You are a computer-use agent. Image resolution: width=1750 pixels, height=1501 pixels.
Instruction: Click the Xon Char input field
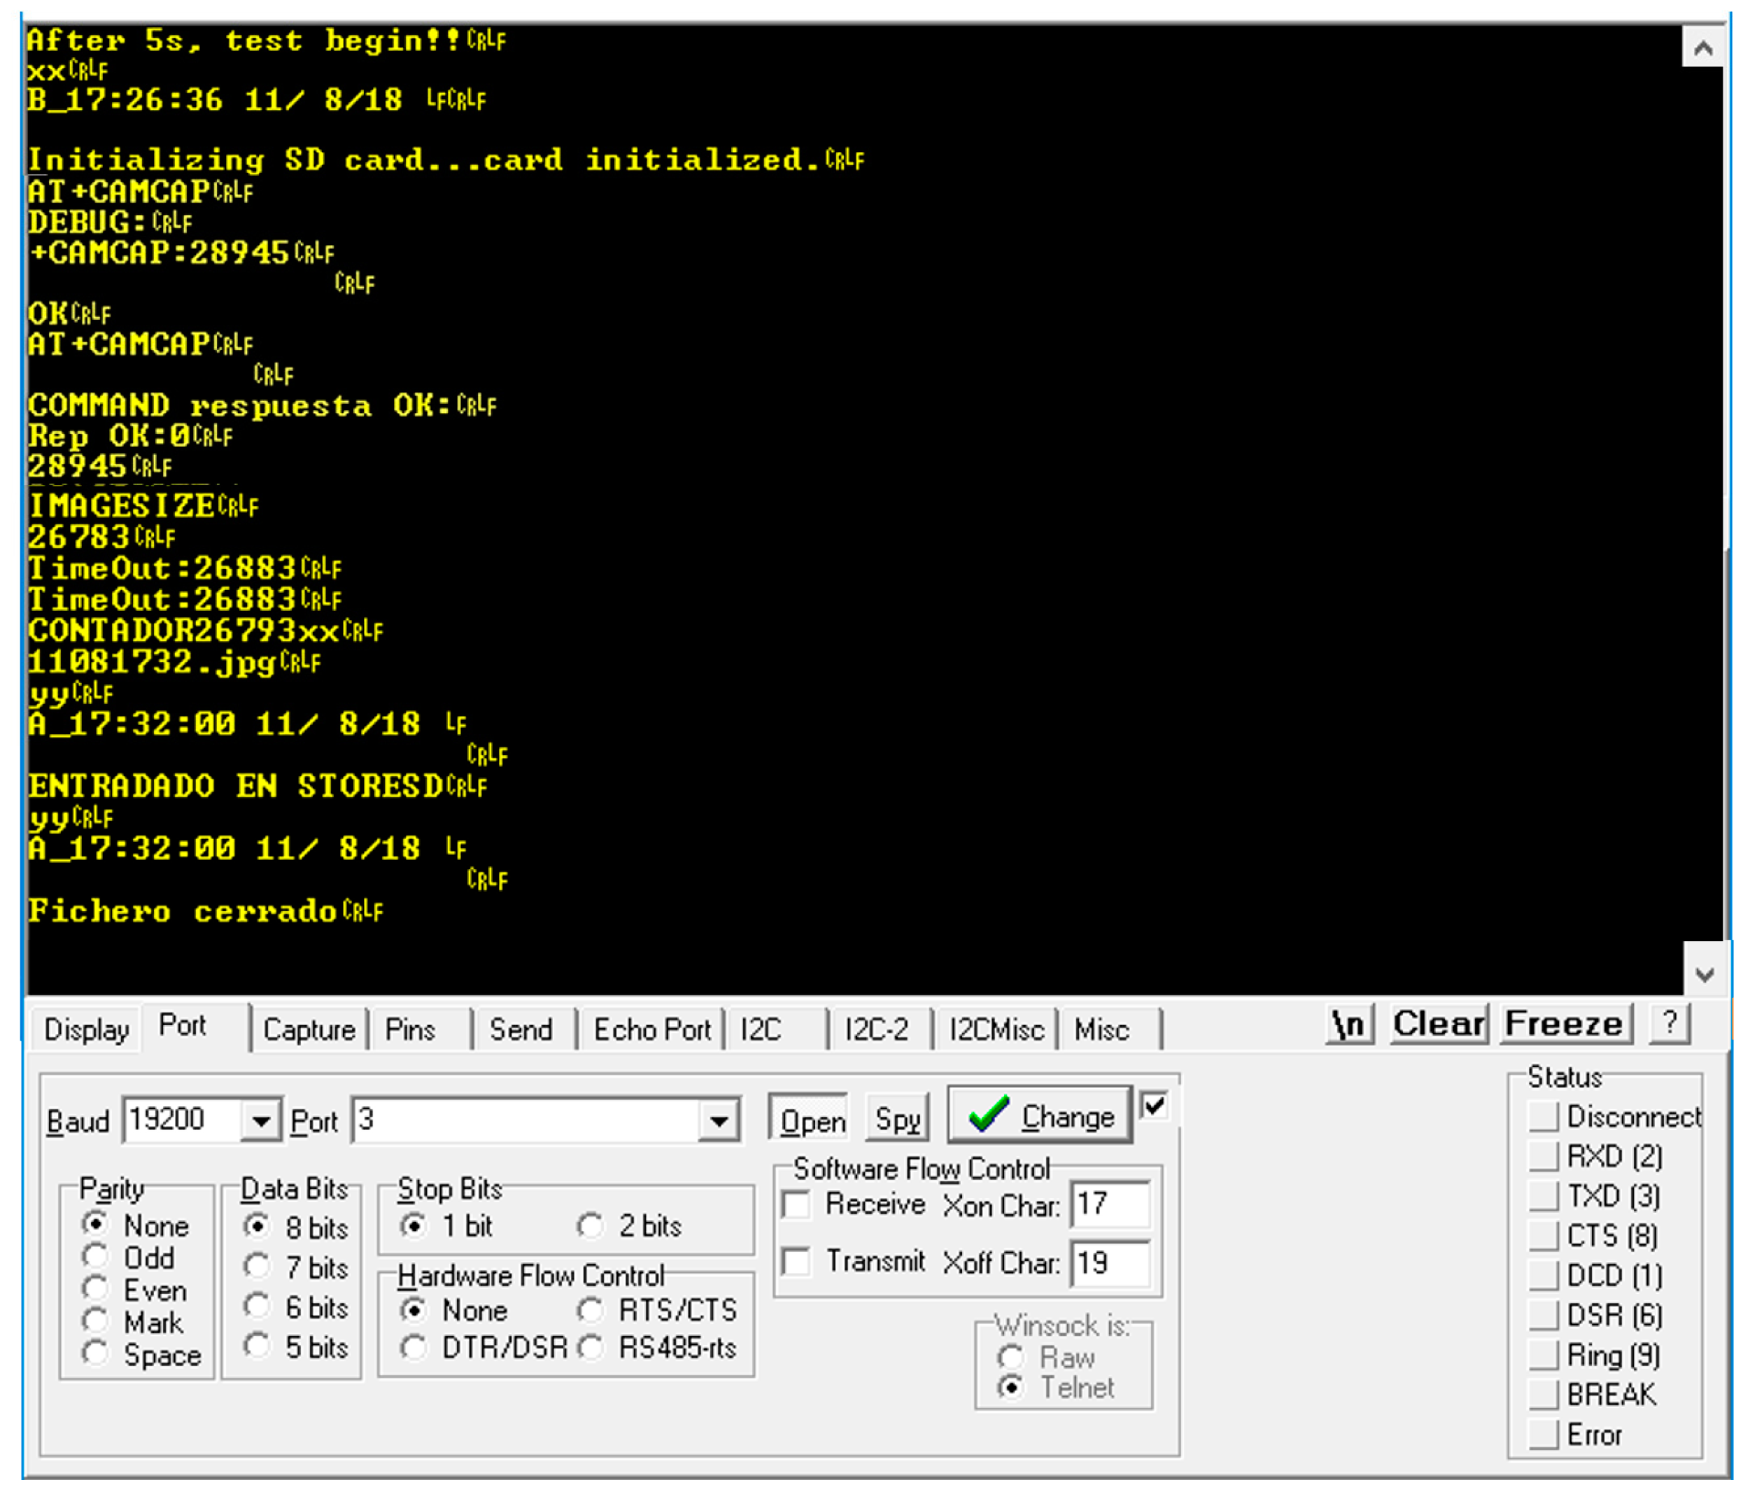pos(1109,1204)
